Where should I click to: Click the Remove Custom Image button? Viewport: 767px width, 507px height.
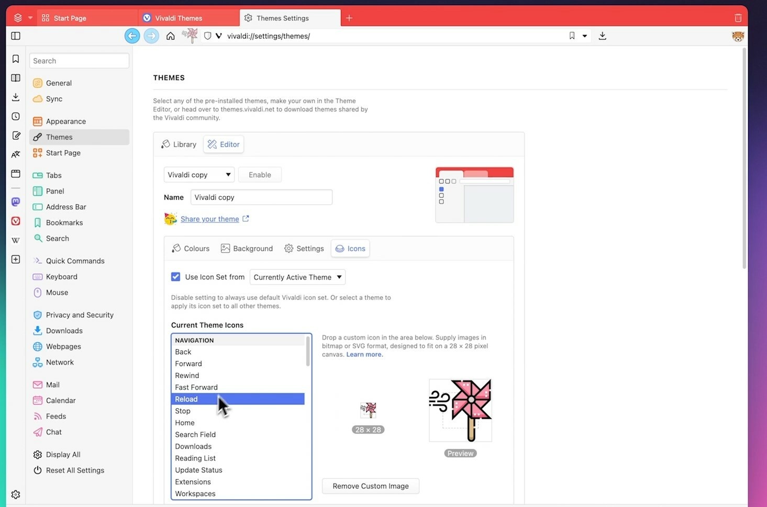coord(370,486)
